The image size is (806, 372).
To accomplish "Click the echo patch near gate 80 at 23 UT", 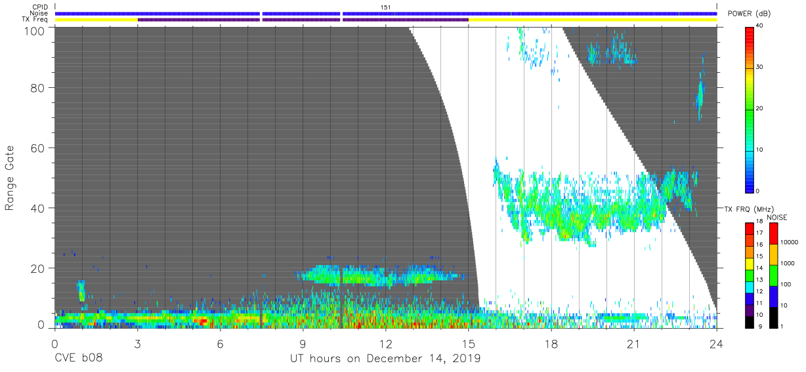I will (700, 95).
